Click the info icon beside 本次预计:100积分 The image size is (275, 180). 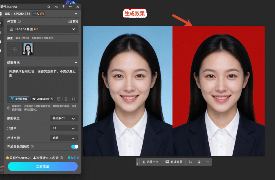click(x=61, y=158)
